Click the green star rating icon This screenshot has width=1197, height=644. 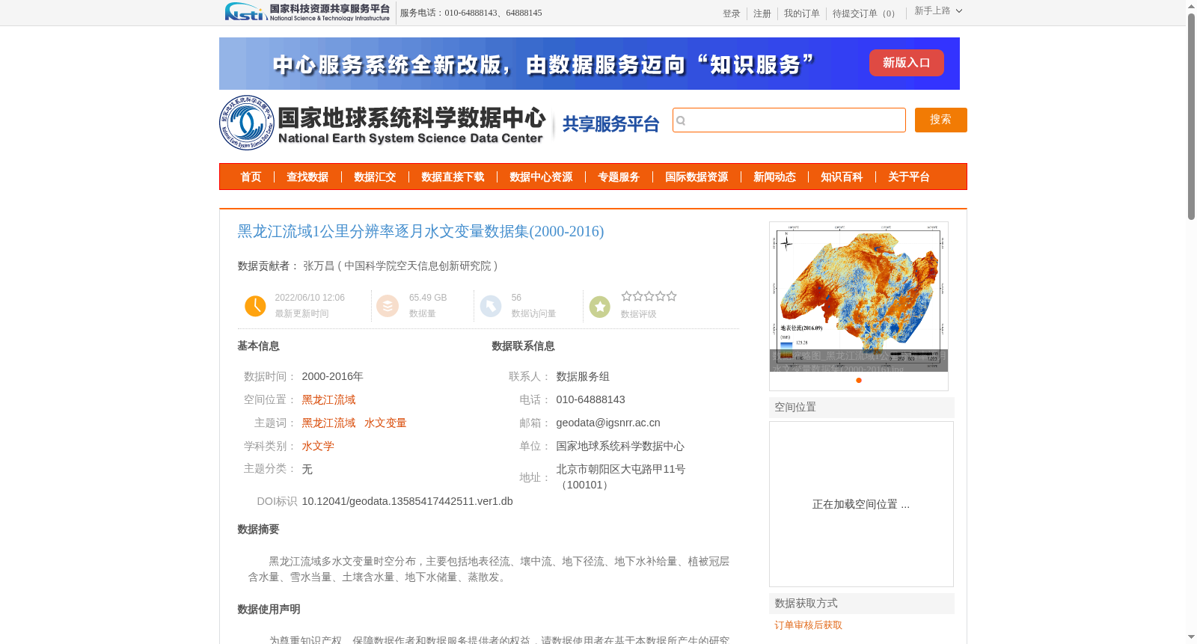tap(600, 306)
